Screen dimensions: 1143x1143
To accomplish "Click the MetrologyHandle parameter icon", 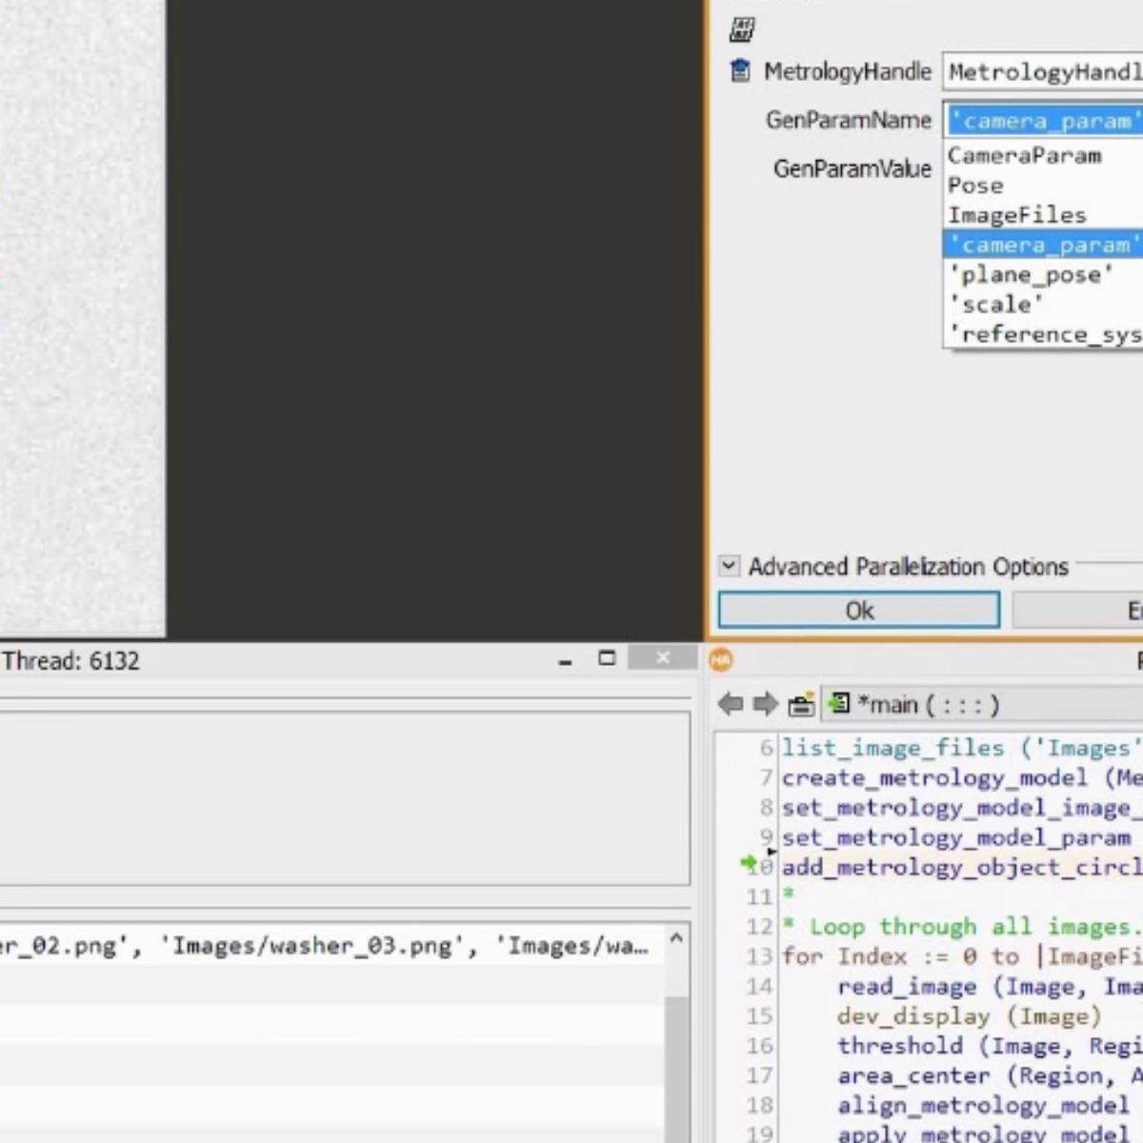I will point(740,70).
